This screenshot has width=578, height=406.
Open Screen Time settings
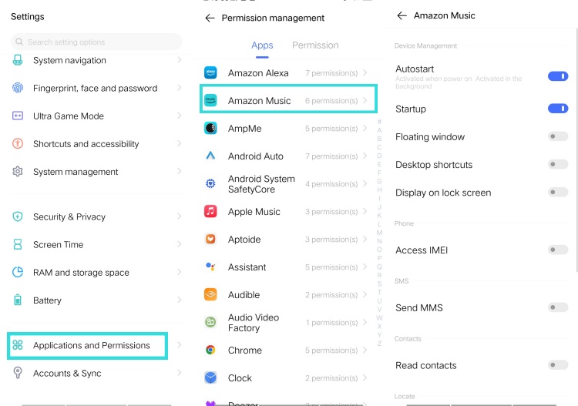point(96,244)
